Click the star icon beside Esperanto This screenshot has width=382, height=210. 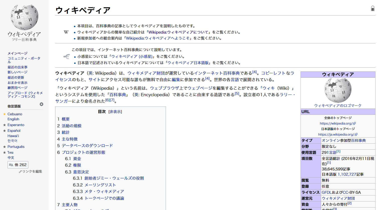4,125
